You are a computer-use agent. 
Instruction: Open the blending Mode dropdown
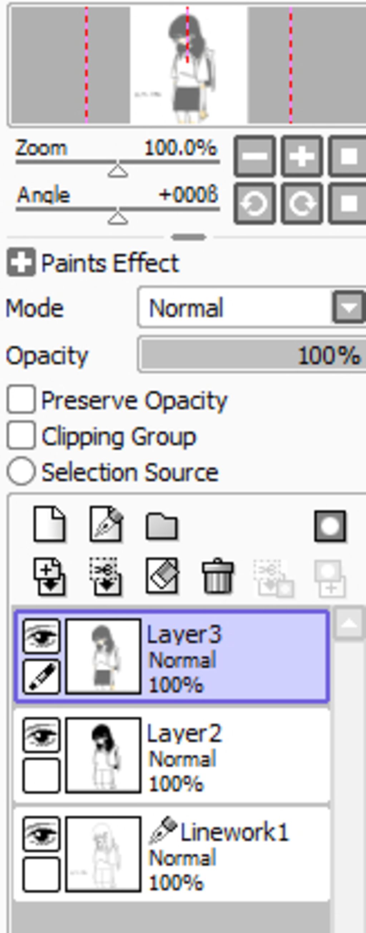click(x=348, y=308)
